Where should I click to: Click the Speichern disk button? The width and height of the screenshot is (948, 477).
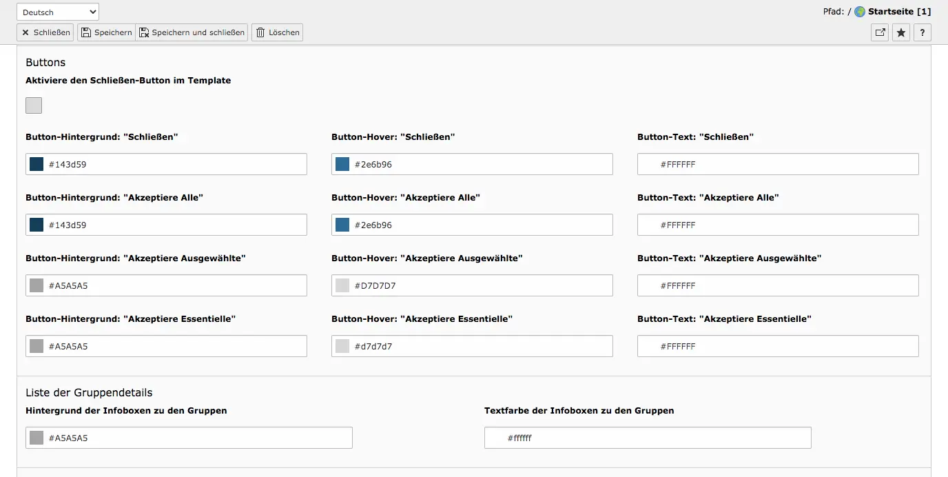(x=106, y=32)
